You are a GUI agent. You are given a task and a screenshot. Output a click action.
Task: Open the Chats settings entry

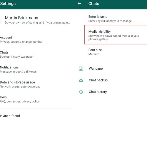pyautogui.click(x=37, y=54)
